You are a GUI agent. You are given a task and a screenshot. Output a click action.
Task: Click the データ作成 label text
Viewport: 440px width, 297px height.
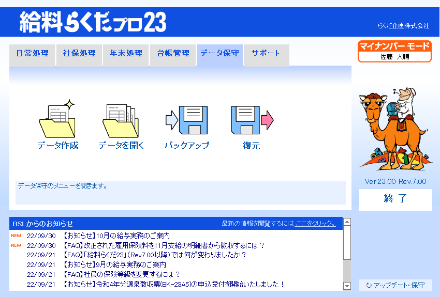[58, 145]
